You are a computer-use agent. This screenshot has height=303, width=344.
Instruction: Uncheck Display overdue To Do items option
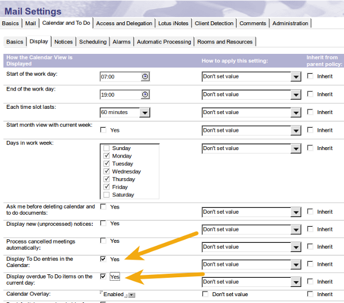(x=103, y=277)
